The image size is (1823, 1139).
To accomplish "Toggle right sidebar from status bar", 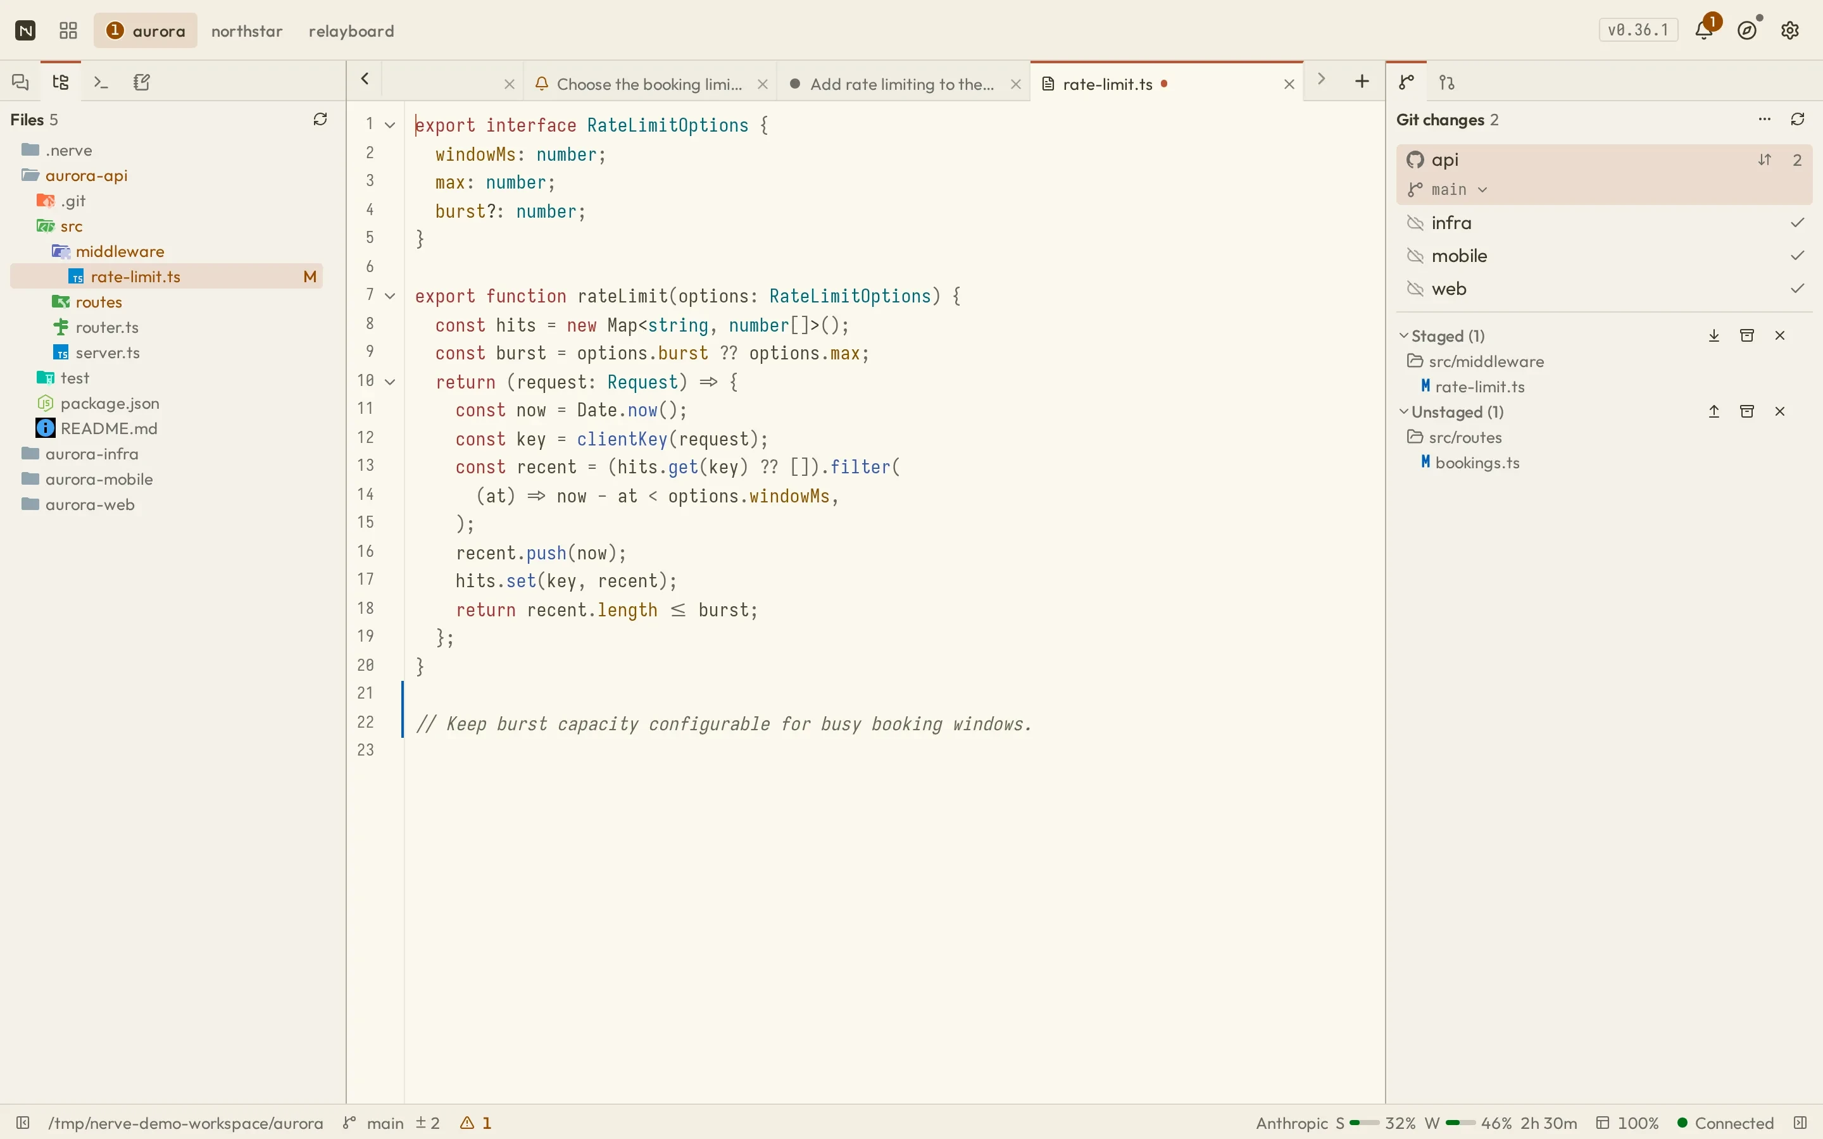I will coord(1800,1123).
